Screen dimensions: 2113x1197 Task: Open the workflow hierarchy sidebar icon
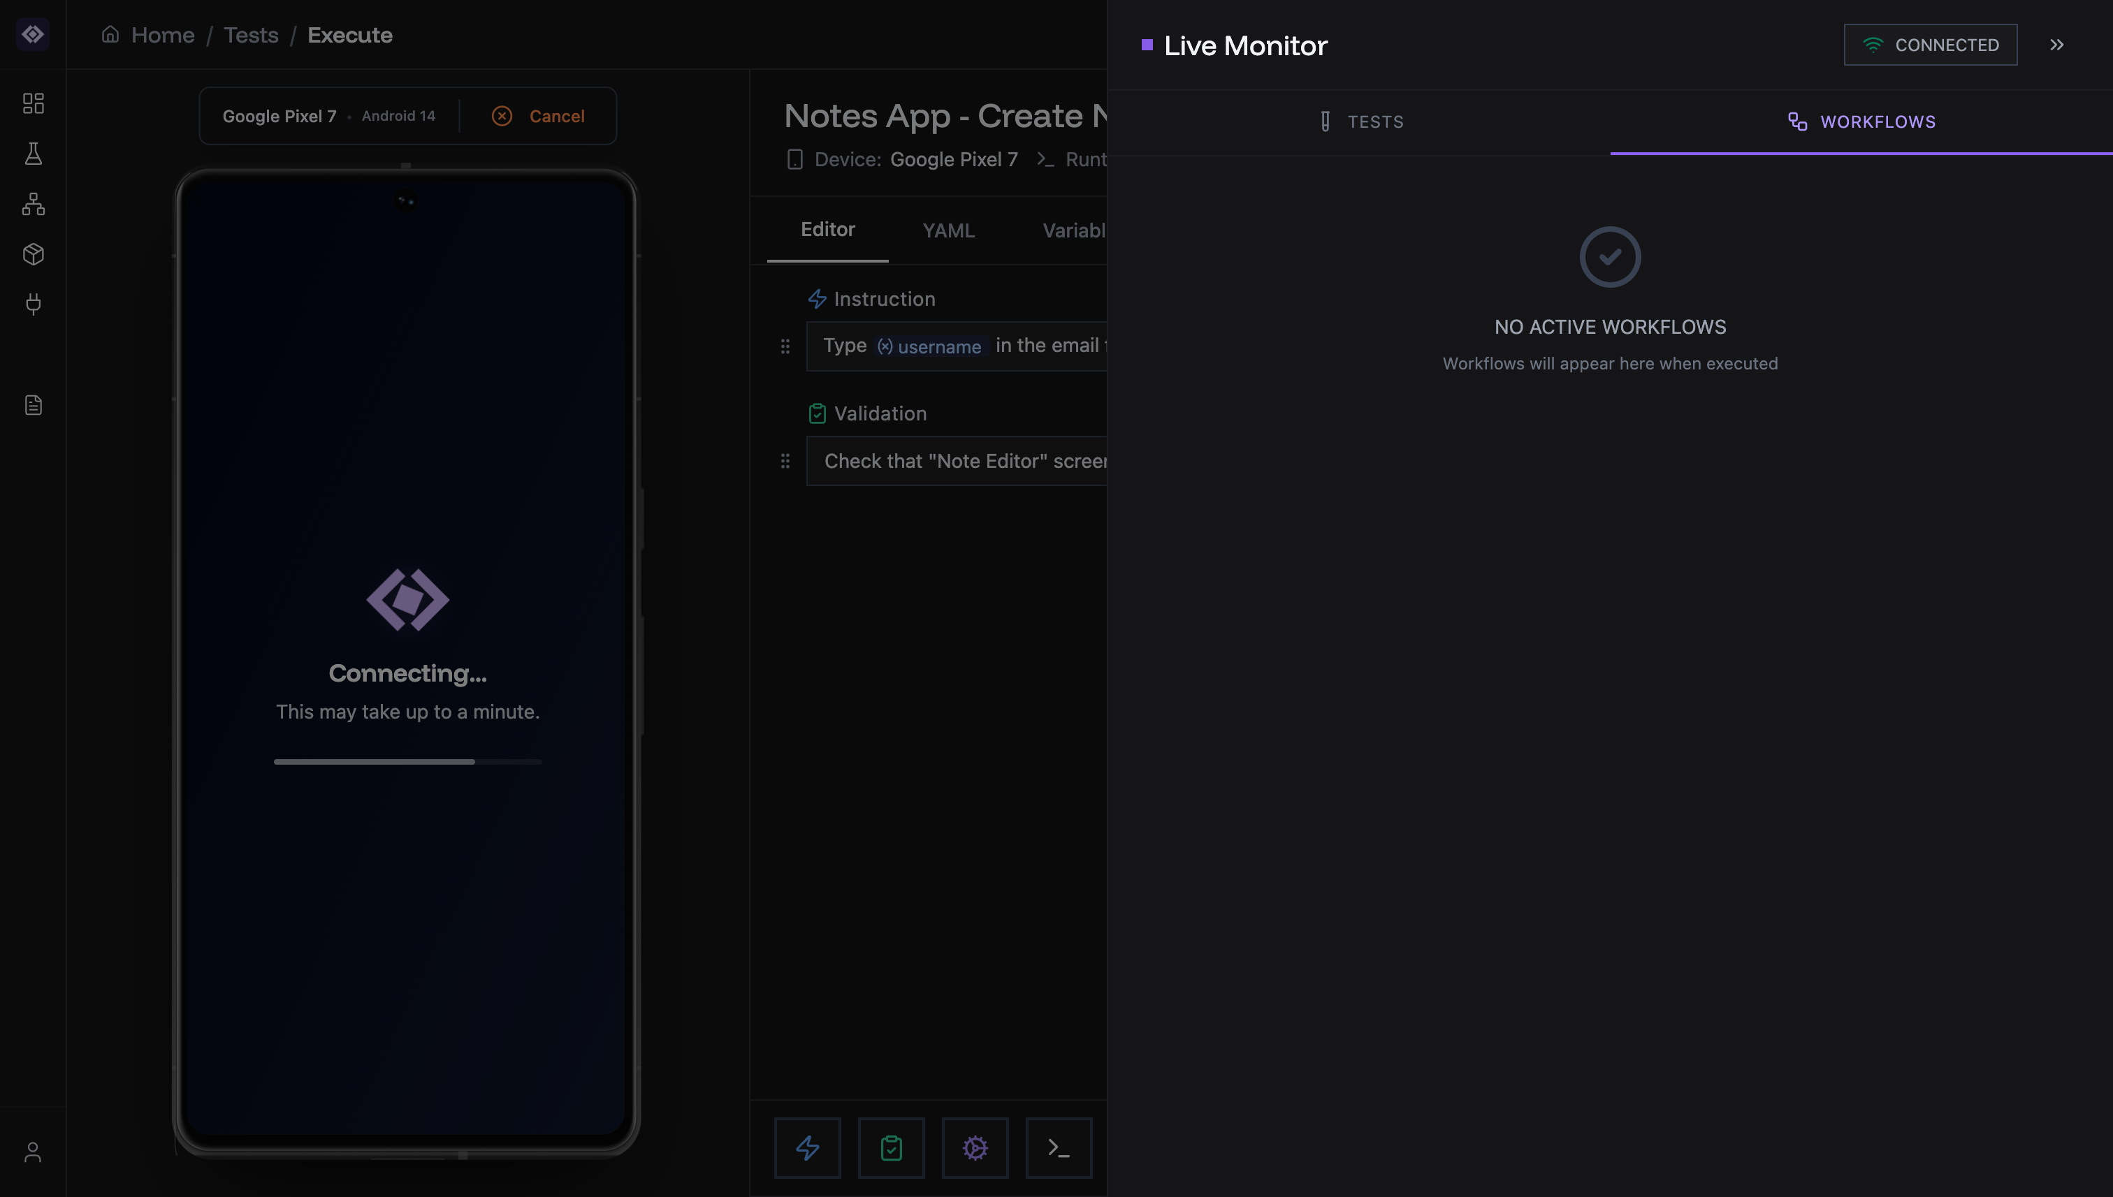pyautogui.click(x=33, y=205)
